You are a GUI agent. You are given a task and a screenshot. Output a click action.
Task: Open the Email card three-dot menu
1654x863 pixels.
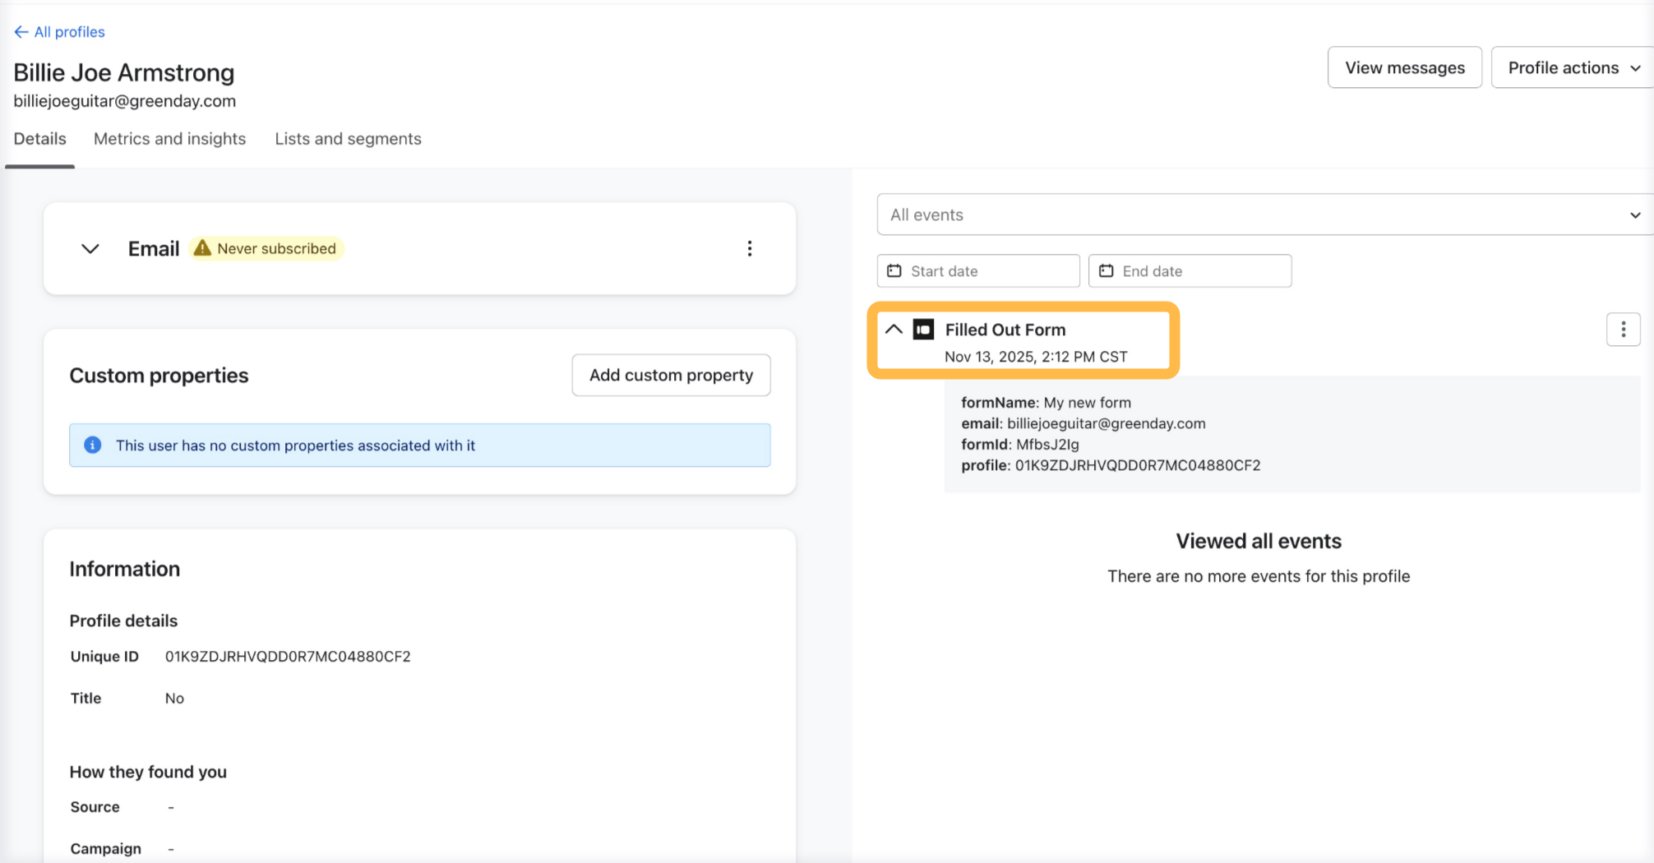[x=749, y=248]
